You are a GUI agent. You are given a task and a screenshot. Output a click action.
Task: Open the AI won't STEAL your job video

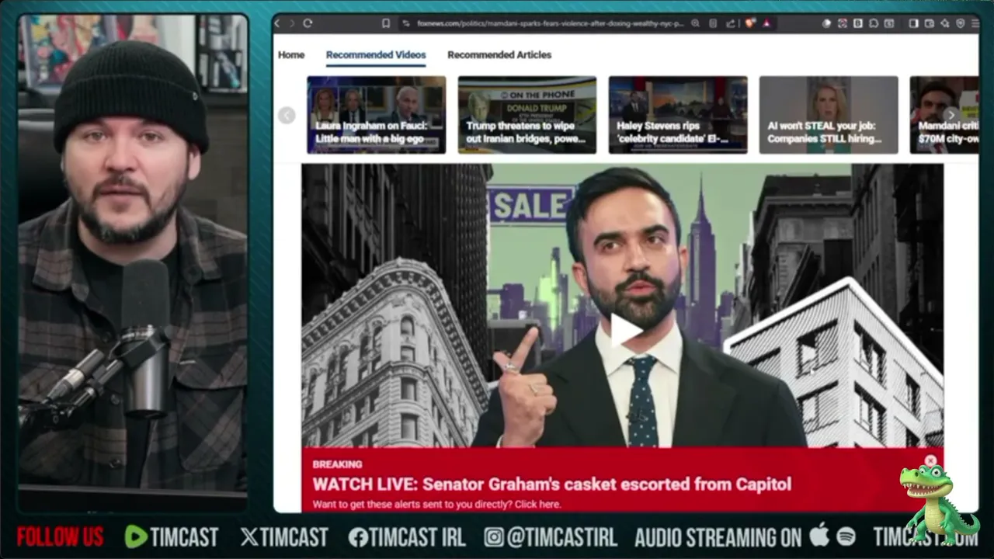[x=829, y=115]
